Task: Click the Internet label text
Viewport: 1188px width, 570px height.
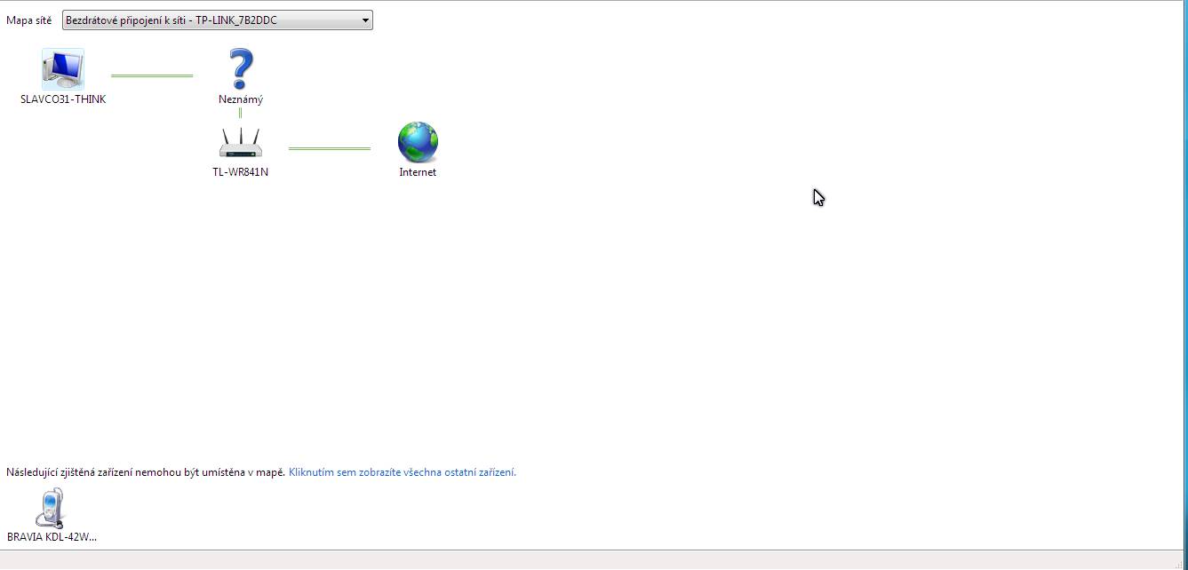Action: (x=418, y=172)
